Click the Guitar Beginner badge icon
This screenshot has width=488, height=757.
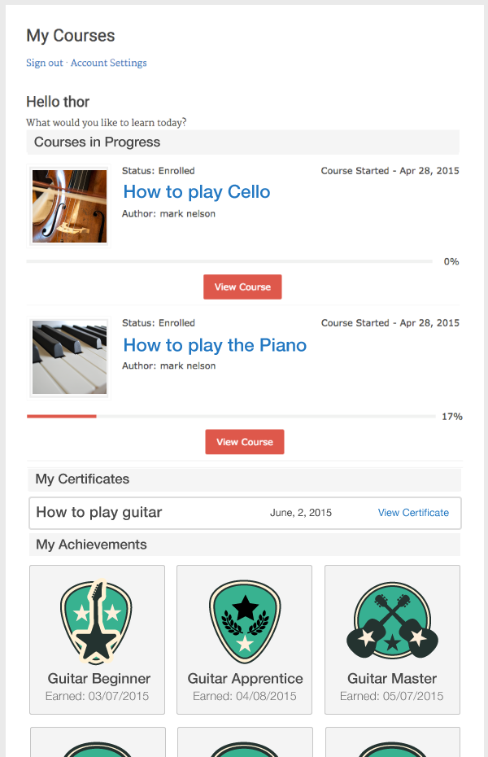pyautogui.click(x=96, y=621)
